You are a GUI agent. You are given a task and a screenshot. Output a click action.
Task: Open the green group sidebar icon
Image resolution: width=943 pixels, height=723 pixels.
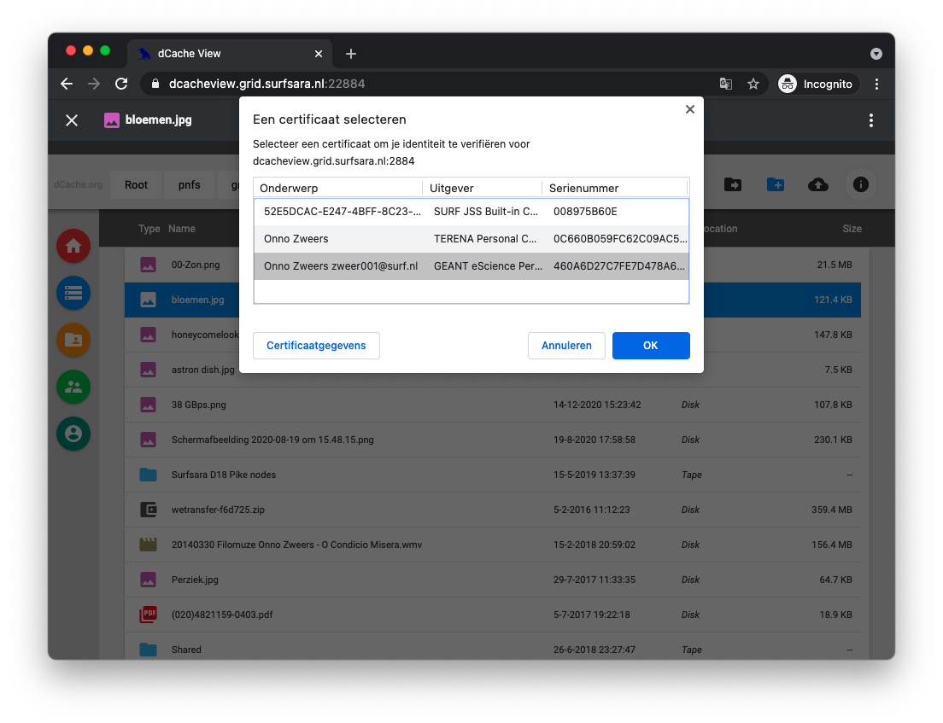tap(73, 387)
